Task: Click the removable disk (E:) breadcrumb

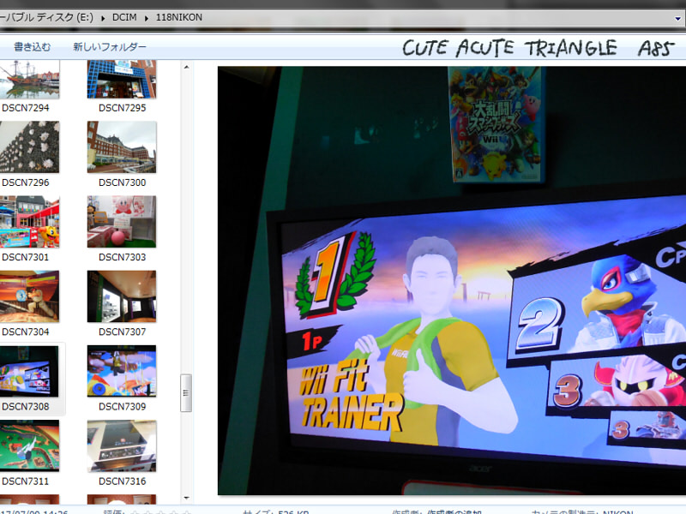Action: pyautogui.click(x=47, y=17)
